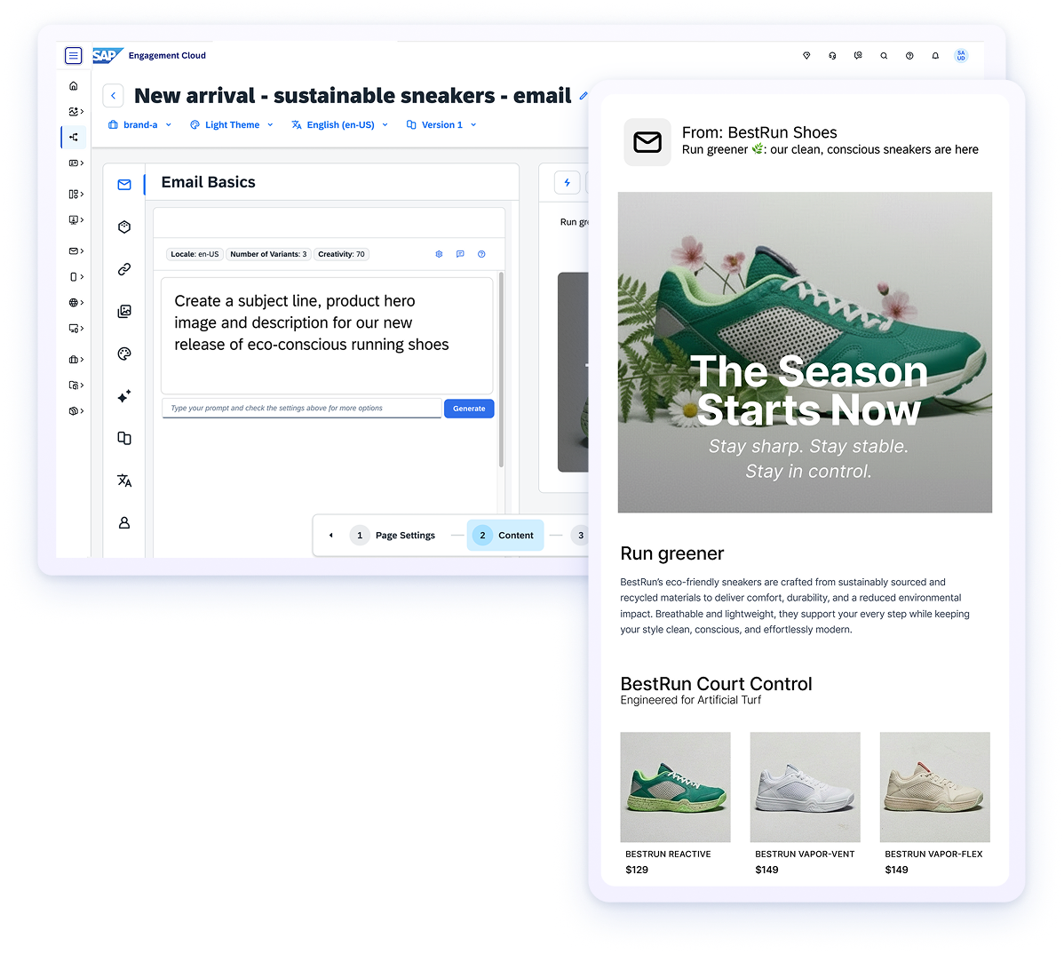Click the AI settings gear icon

[439, 254]
